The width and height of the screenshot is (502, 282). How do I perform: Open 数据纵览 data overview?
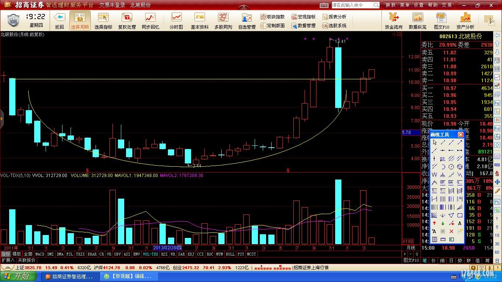[x=417, y=21]
